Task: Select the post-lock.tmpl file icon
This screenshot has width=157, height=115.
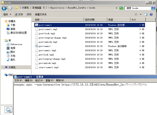Action: coord(37,33)
